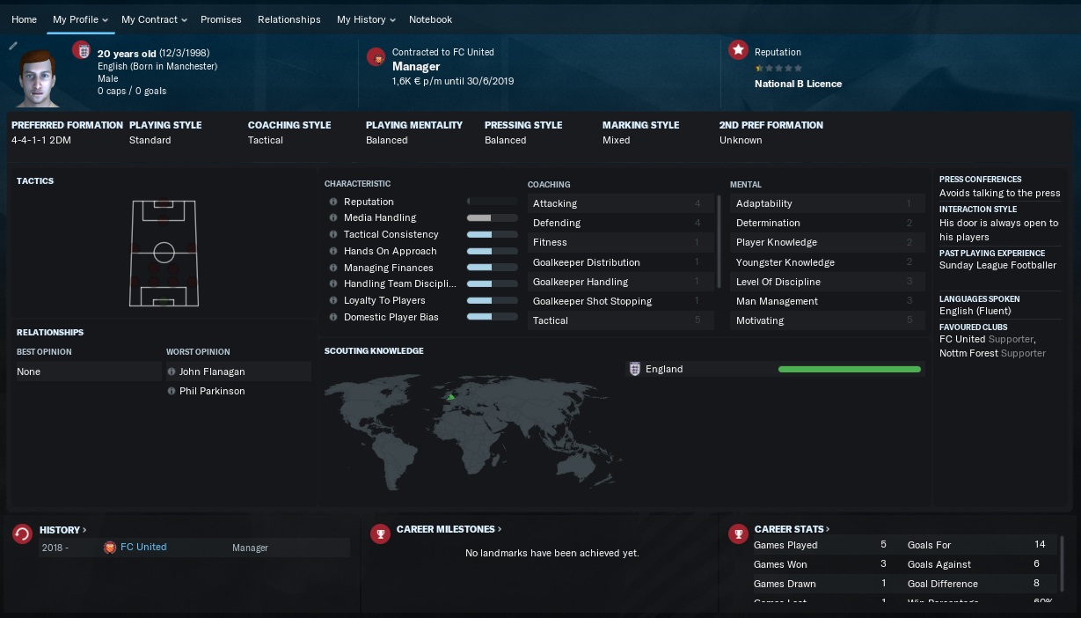Click the red star Reputation icon
This screenshot has height=618, width=1081.
(738, 50)
